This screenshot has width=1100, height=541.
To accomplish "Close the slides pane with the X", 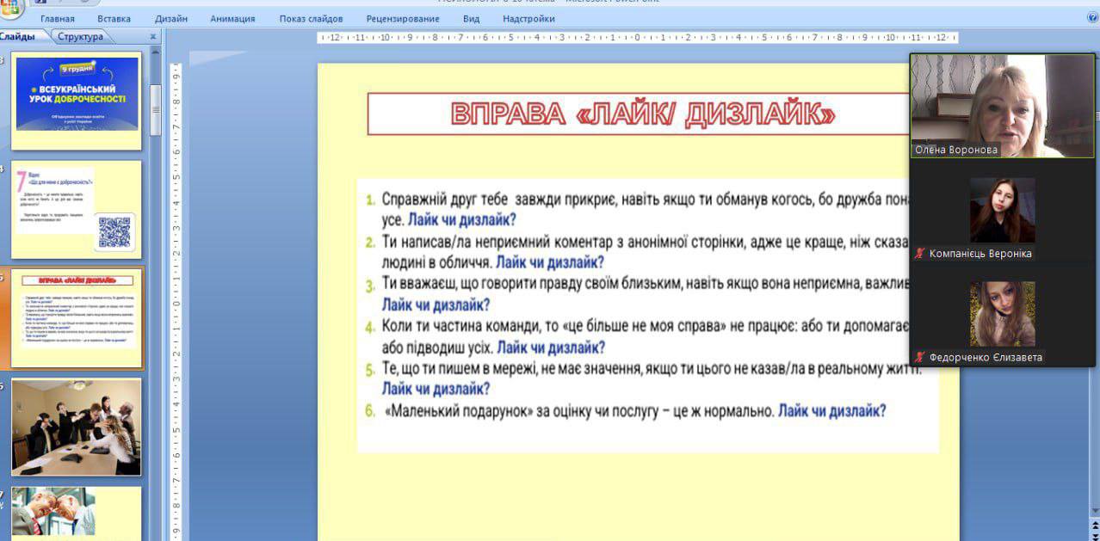I will point(153,37).
